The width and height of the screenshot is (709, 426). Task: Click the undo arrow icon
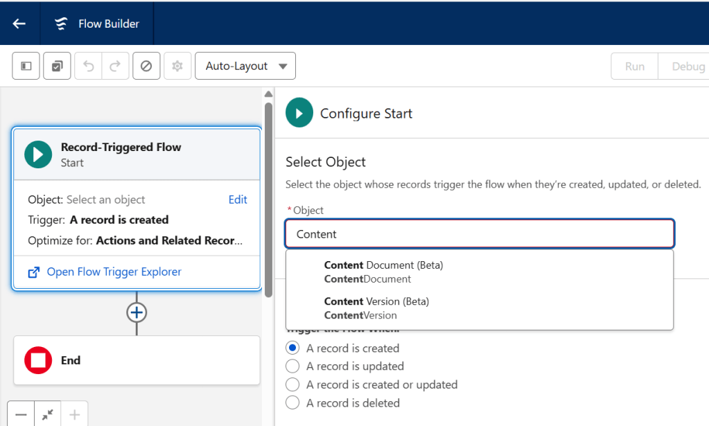88,66
